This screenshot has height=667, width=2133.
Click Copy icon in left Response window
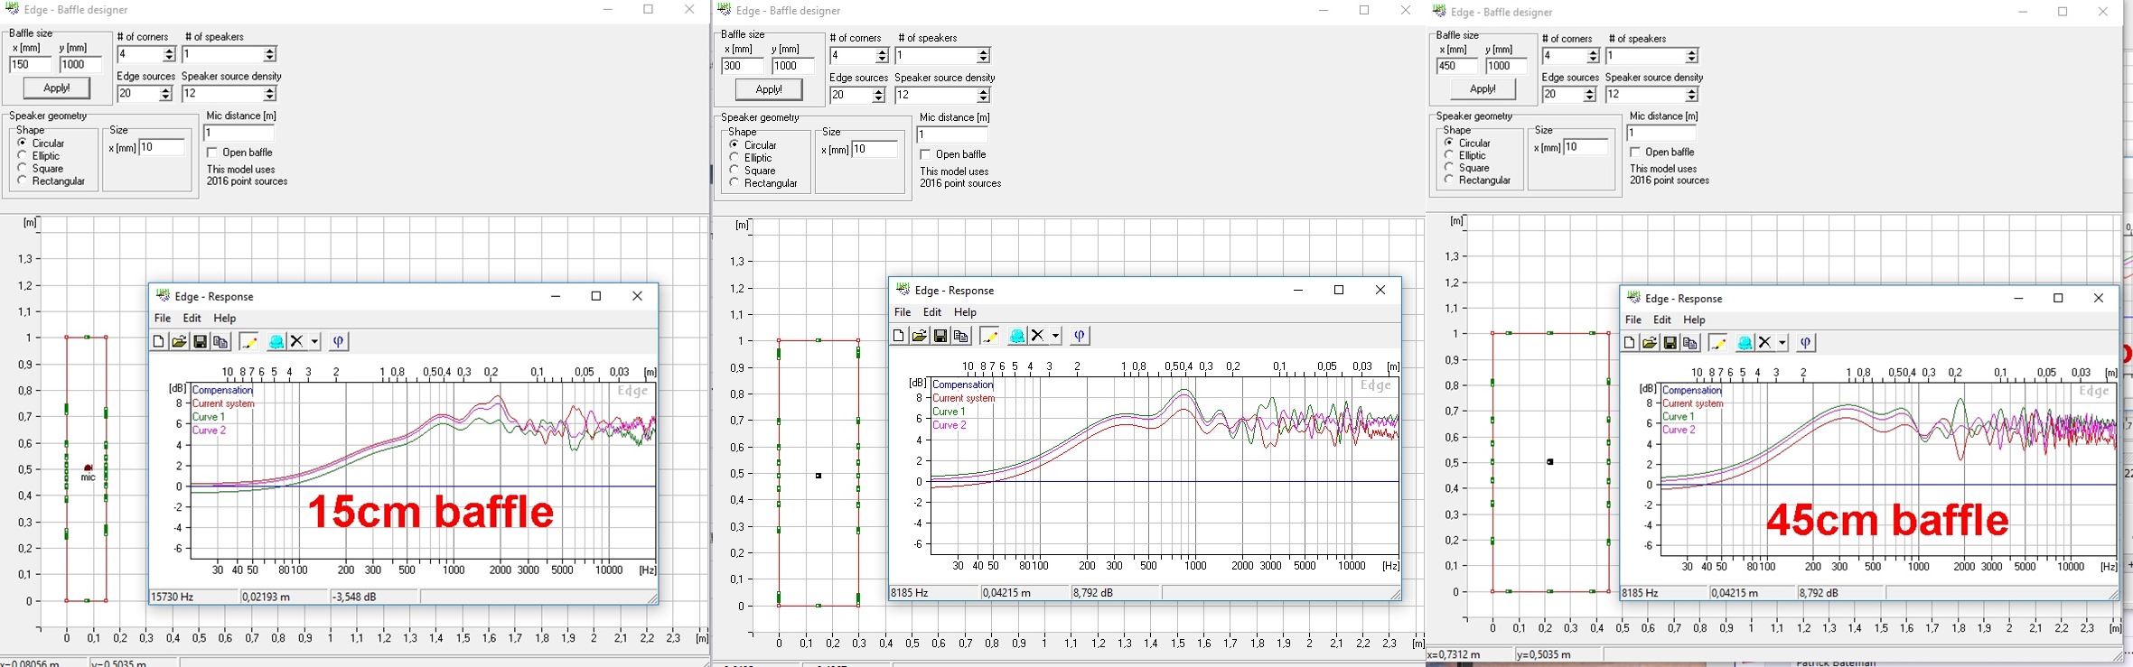[221, 341]
